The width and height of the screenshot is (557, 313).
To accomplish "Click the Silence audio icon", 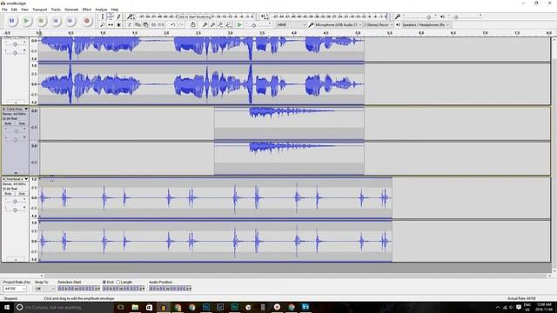I will click(x=161, y=25).
